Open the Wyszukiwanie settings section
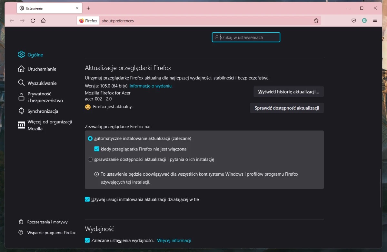This screenshot has height=252, width=387. click(42, 83)
